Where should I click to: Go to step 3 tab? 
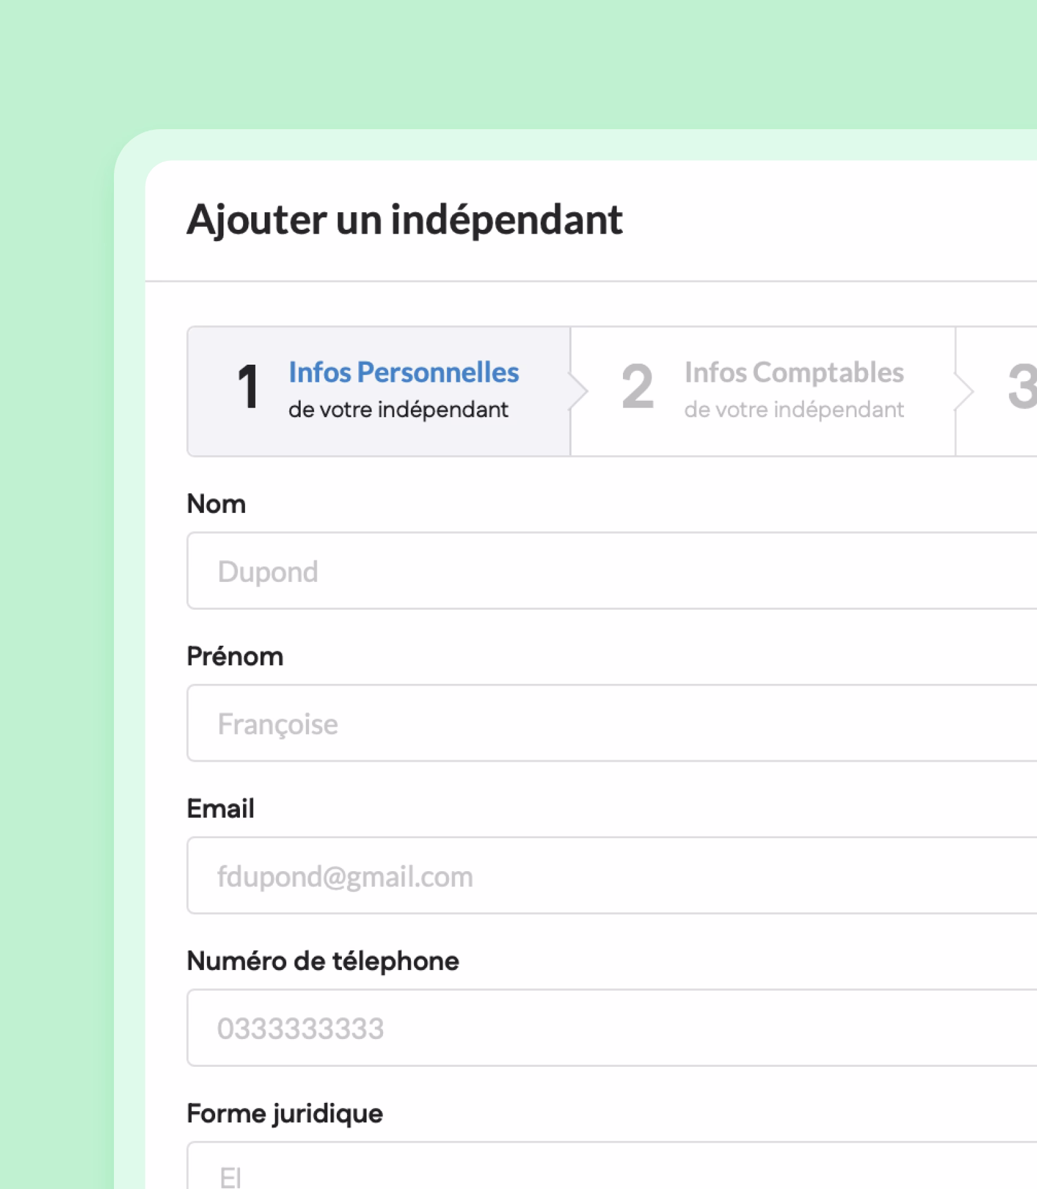tap(996, 391)
